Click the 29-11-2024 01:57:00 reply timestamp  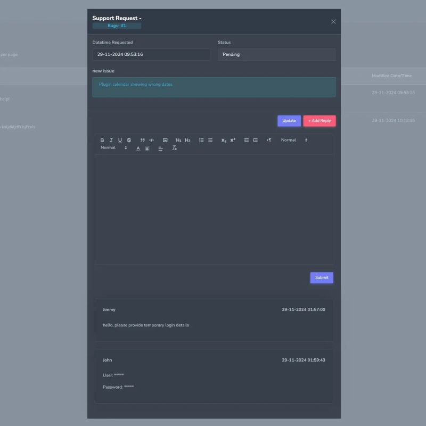(304, 309)
